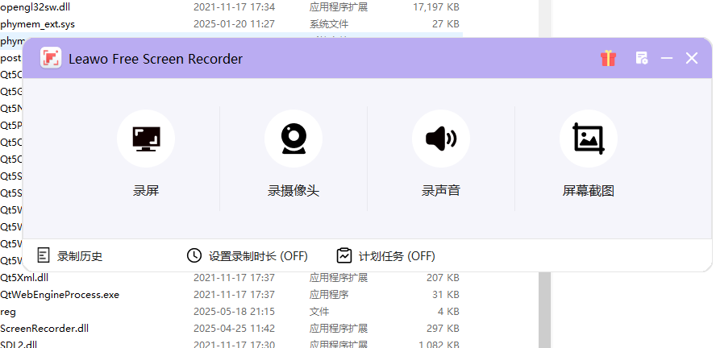Click the 屏幕截图 label
Screen dimensions: 716x348
[x=588, y=191]
